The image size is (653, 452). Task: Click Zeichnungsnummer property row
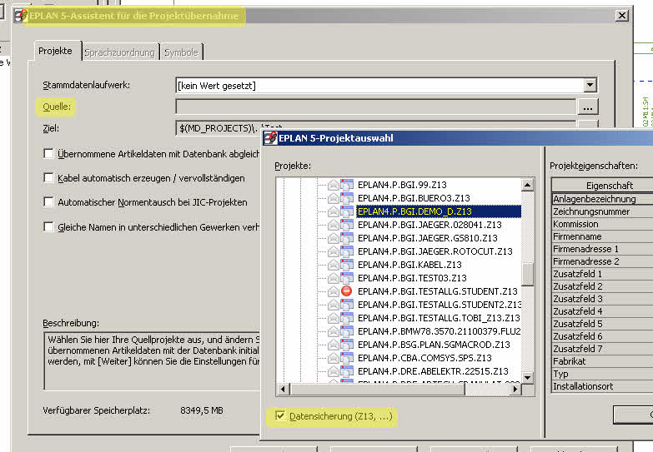(x=602, y=211)
